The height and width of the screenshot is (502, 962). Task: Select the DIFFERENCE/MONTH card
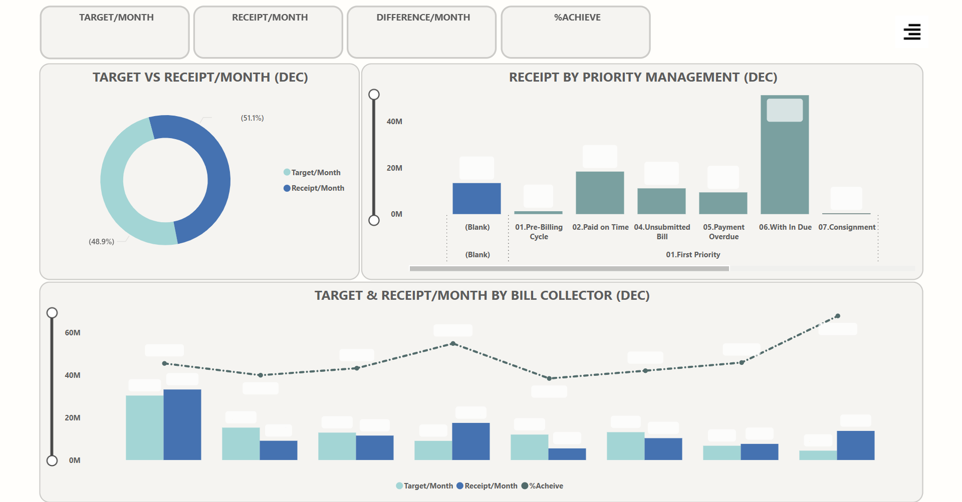pyautogui.click(x=421, y=32)
